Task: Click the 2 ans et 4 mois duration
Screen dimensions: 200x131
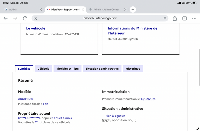Action: click(61, 118)
